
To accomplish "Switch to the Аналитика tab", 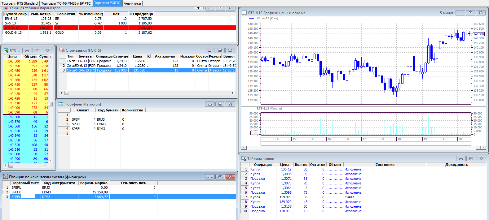I will tap(132, 3).
